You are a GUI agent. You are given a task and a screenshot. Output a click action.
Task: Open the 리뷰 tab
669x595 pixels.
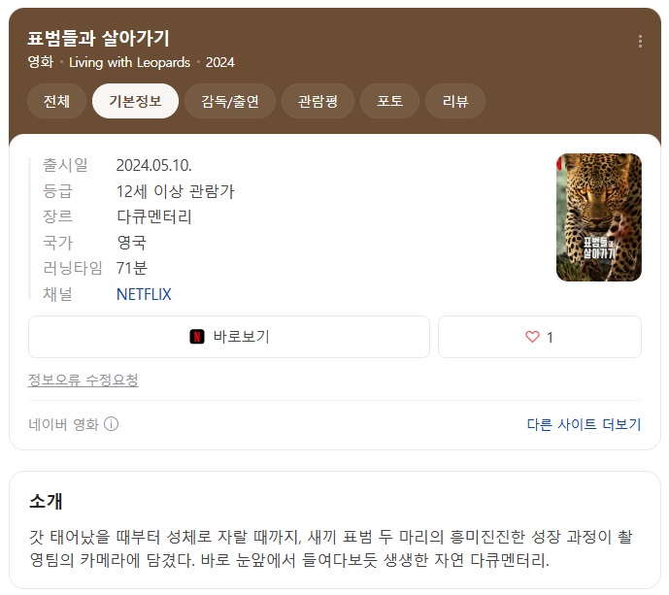tap(455, 101)
